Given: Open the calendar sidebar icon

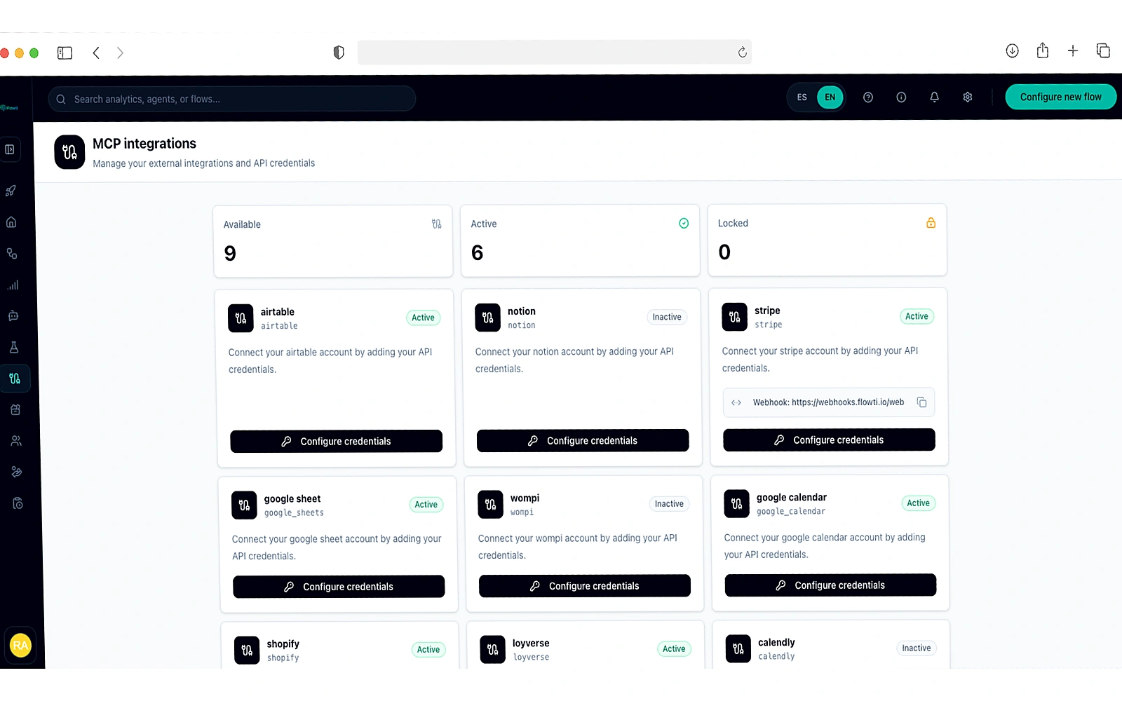Looking at the screenshot, I should click(x=15, y=409).
